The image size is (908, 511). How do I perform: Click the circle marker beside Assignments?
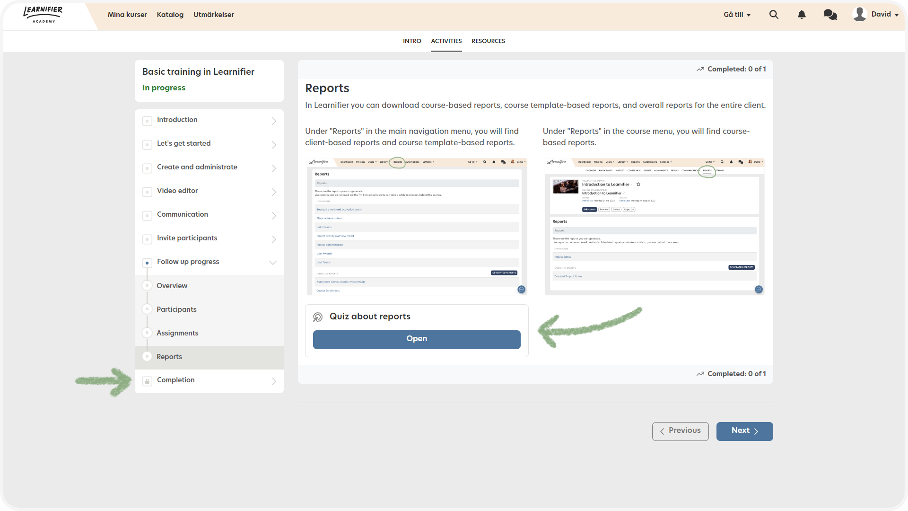click(147, 333)
